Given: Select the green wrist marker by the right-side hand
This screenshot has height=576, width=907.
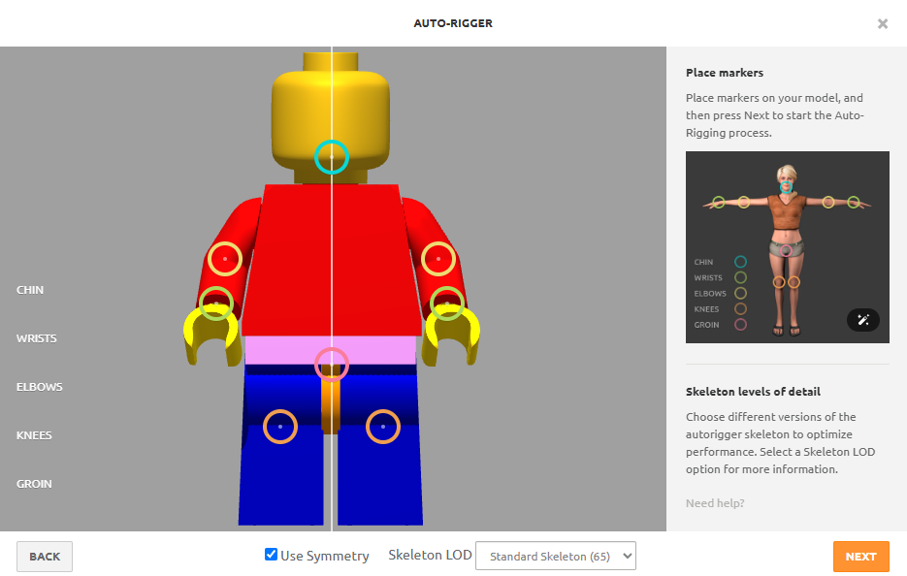Looking at the screenshot, I should 447,304.
